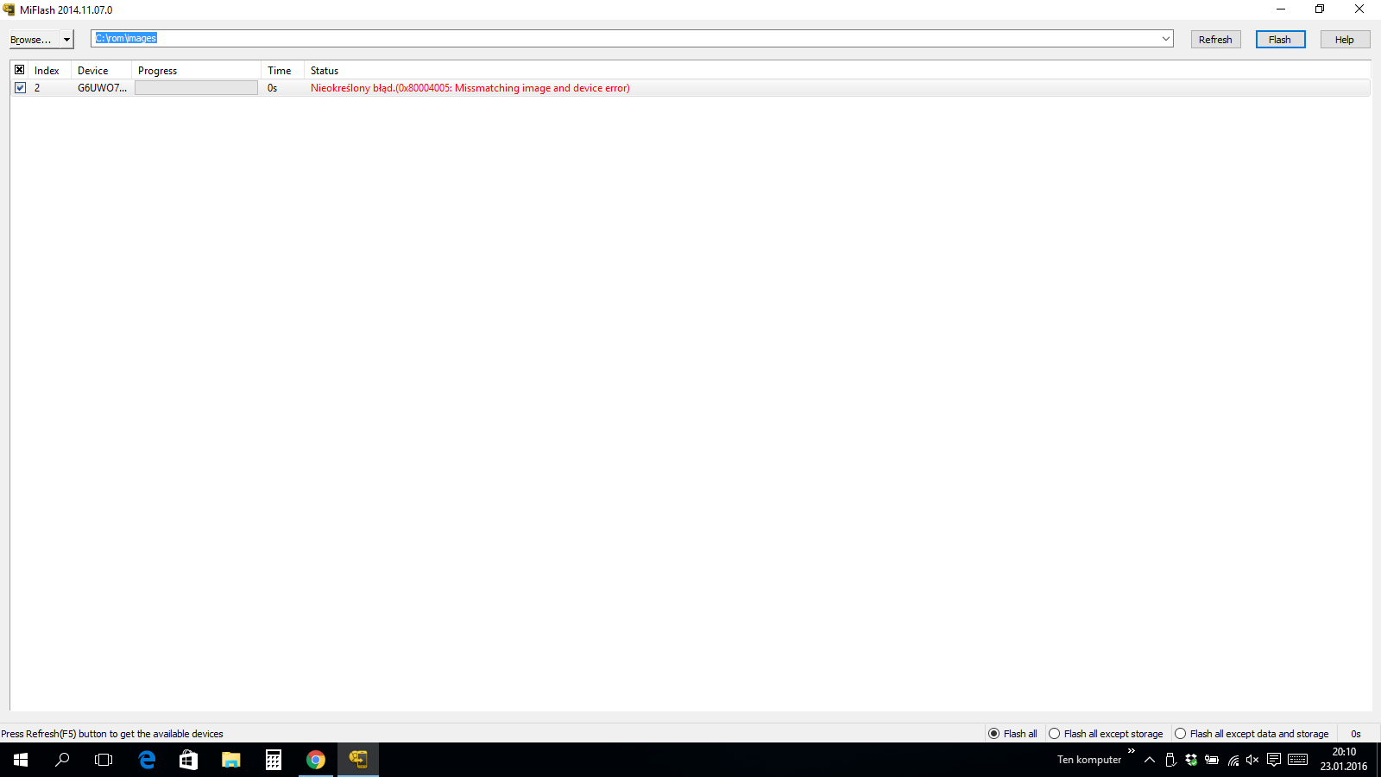Expand the Browse button dropdown arrow

pos(66,40)
